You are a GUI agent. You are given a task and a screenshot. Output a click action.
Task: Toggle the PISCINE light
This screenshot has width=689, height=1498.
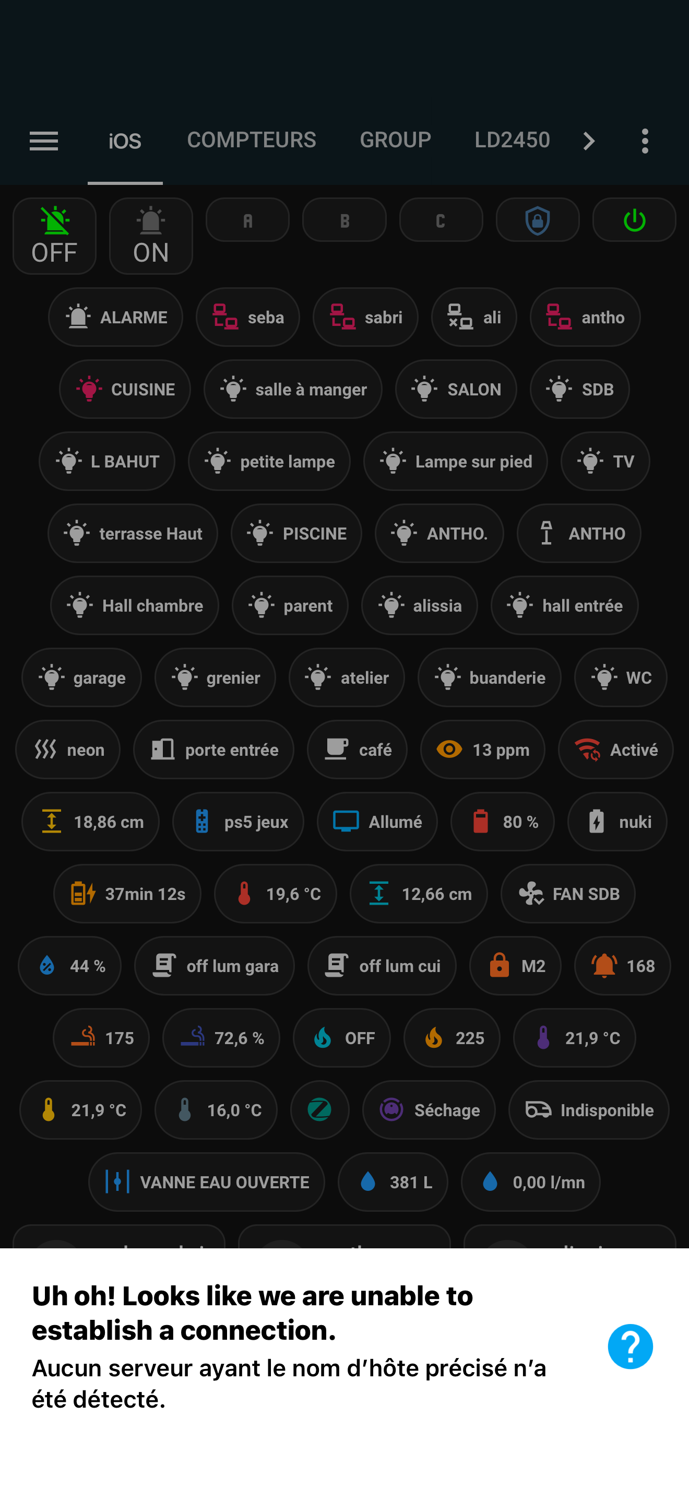(x=296, y=533)
